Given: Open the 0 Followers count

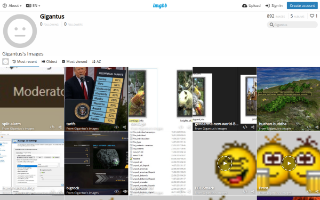Looking at the screenshot, I should click(73, 25).
